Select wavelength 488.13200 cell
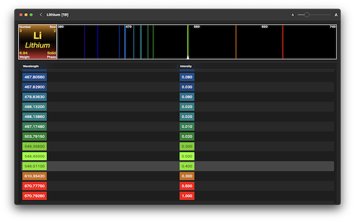355x222 pixels. (35, 107)
